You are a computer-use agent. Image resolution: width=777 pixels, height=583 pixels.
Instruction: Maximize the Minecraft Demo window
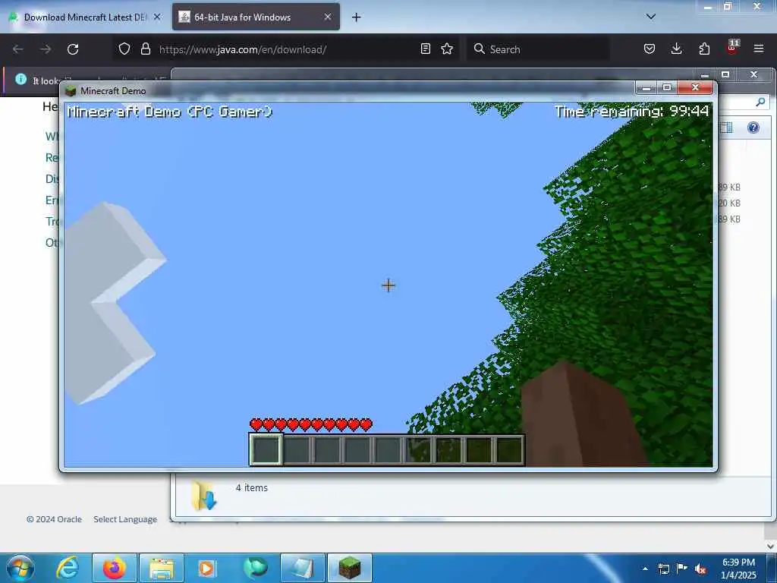click(x=667, y=88)
